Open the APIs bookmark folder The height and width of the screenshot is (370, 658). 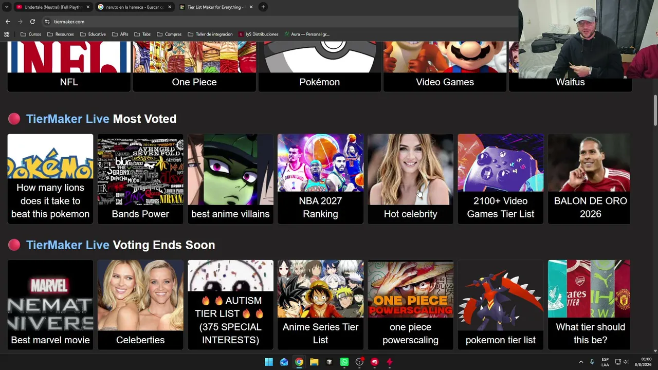[120, 34]
